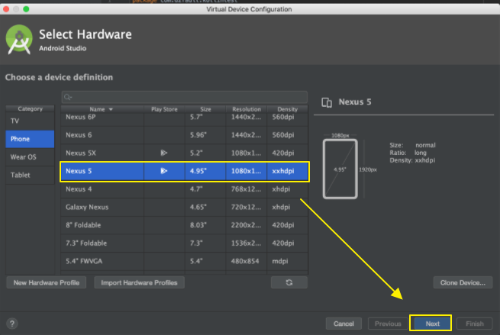This screenshot has width=500, height=335.
Task: Select the 8" Foldable device row
Action: tap(184, 225)
